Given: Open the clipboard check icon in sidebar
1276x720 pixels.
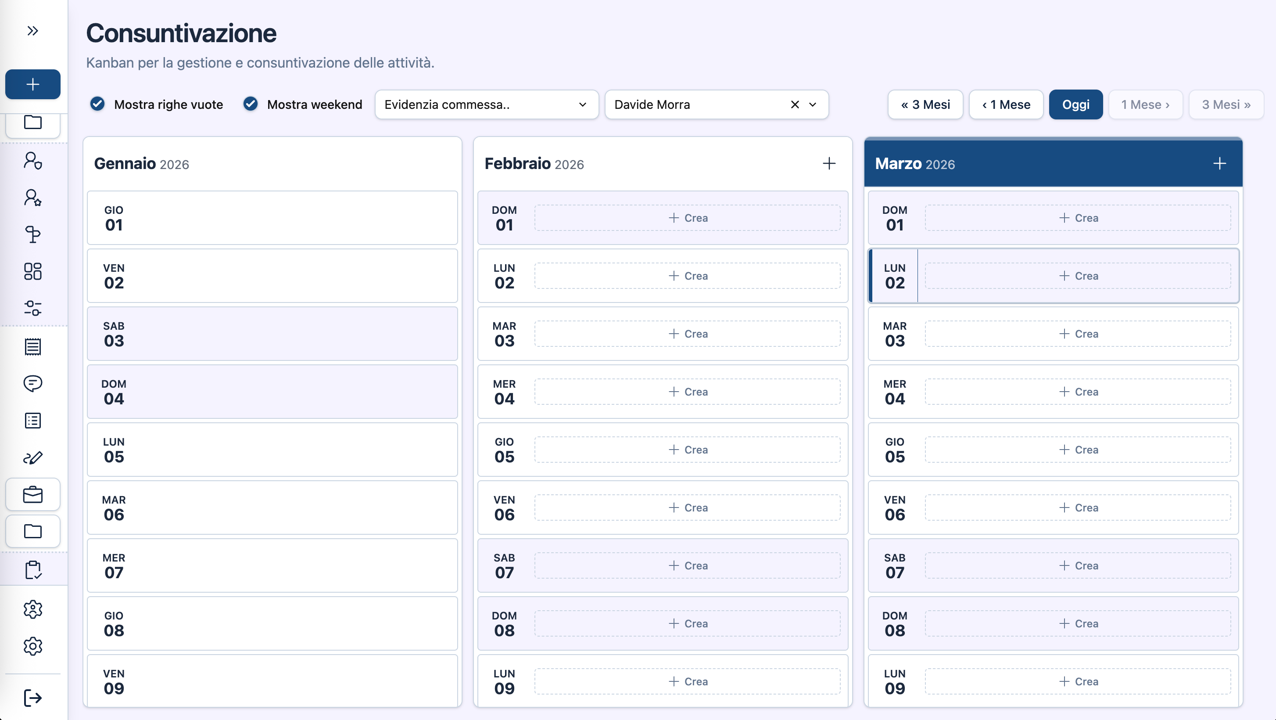Looking at the screenshot, I should (33, 569).
